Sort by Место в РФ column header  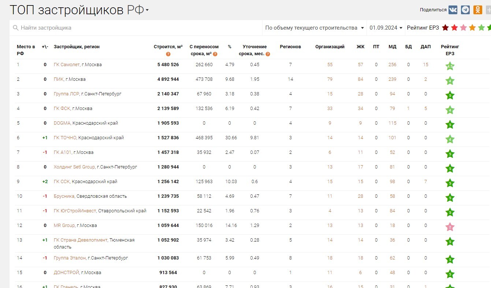26,50
